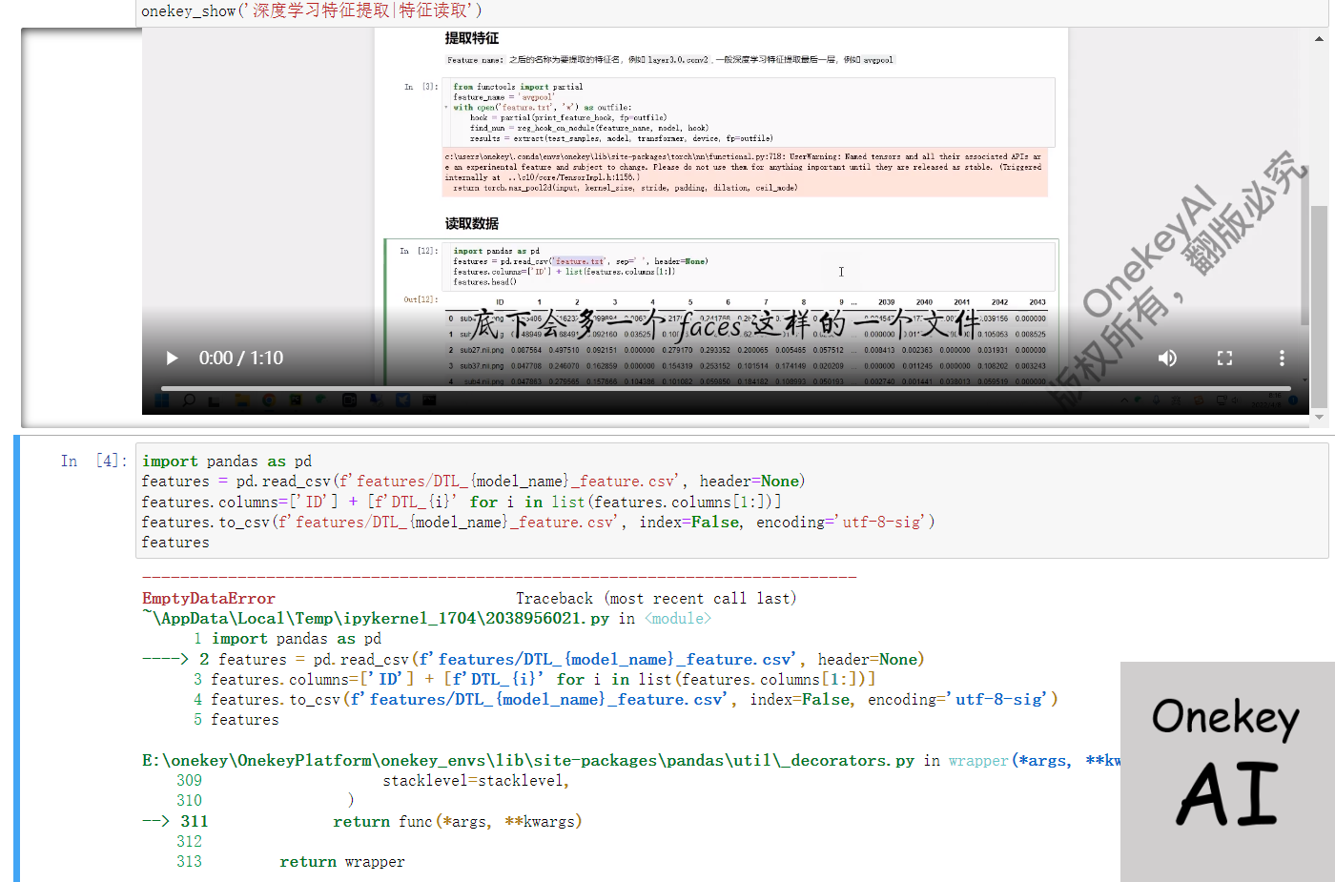Click the Windows Start icon in video taskbar

click(x=161, y=401)
